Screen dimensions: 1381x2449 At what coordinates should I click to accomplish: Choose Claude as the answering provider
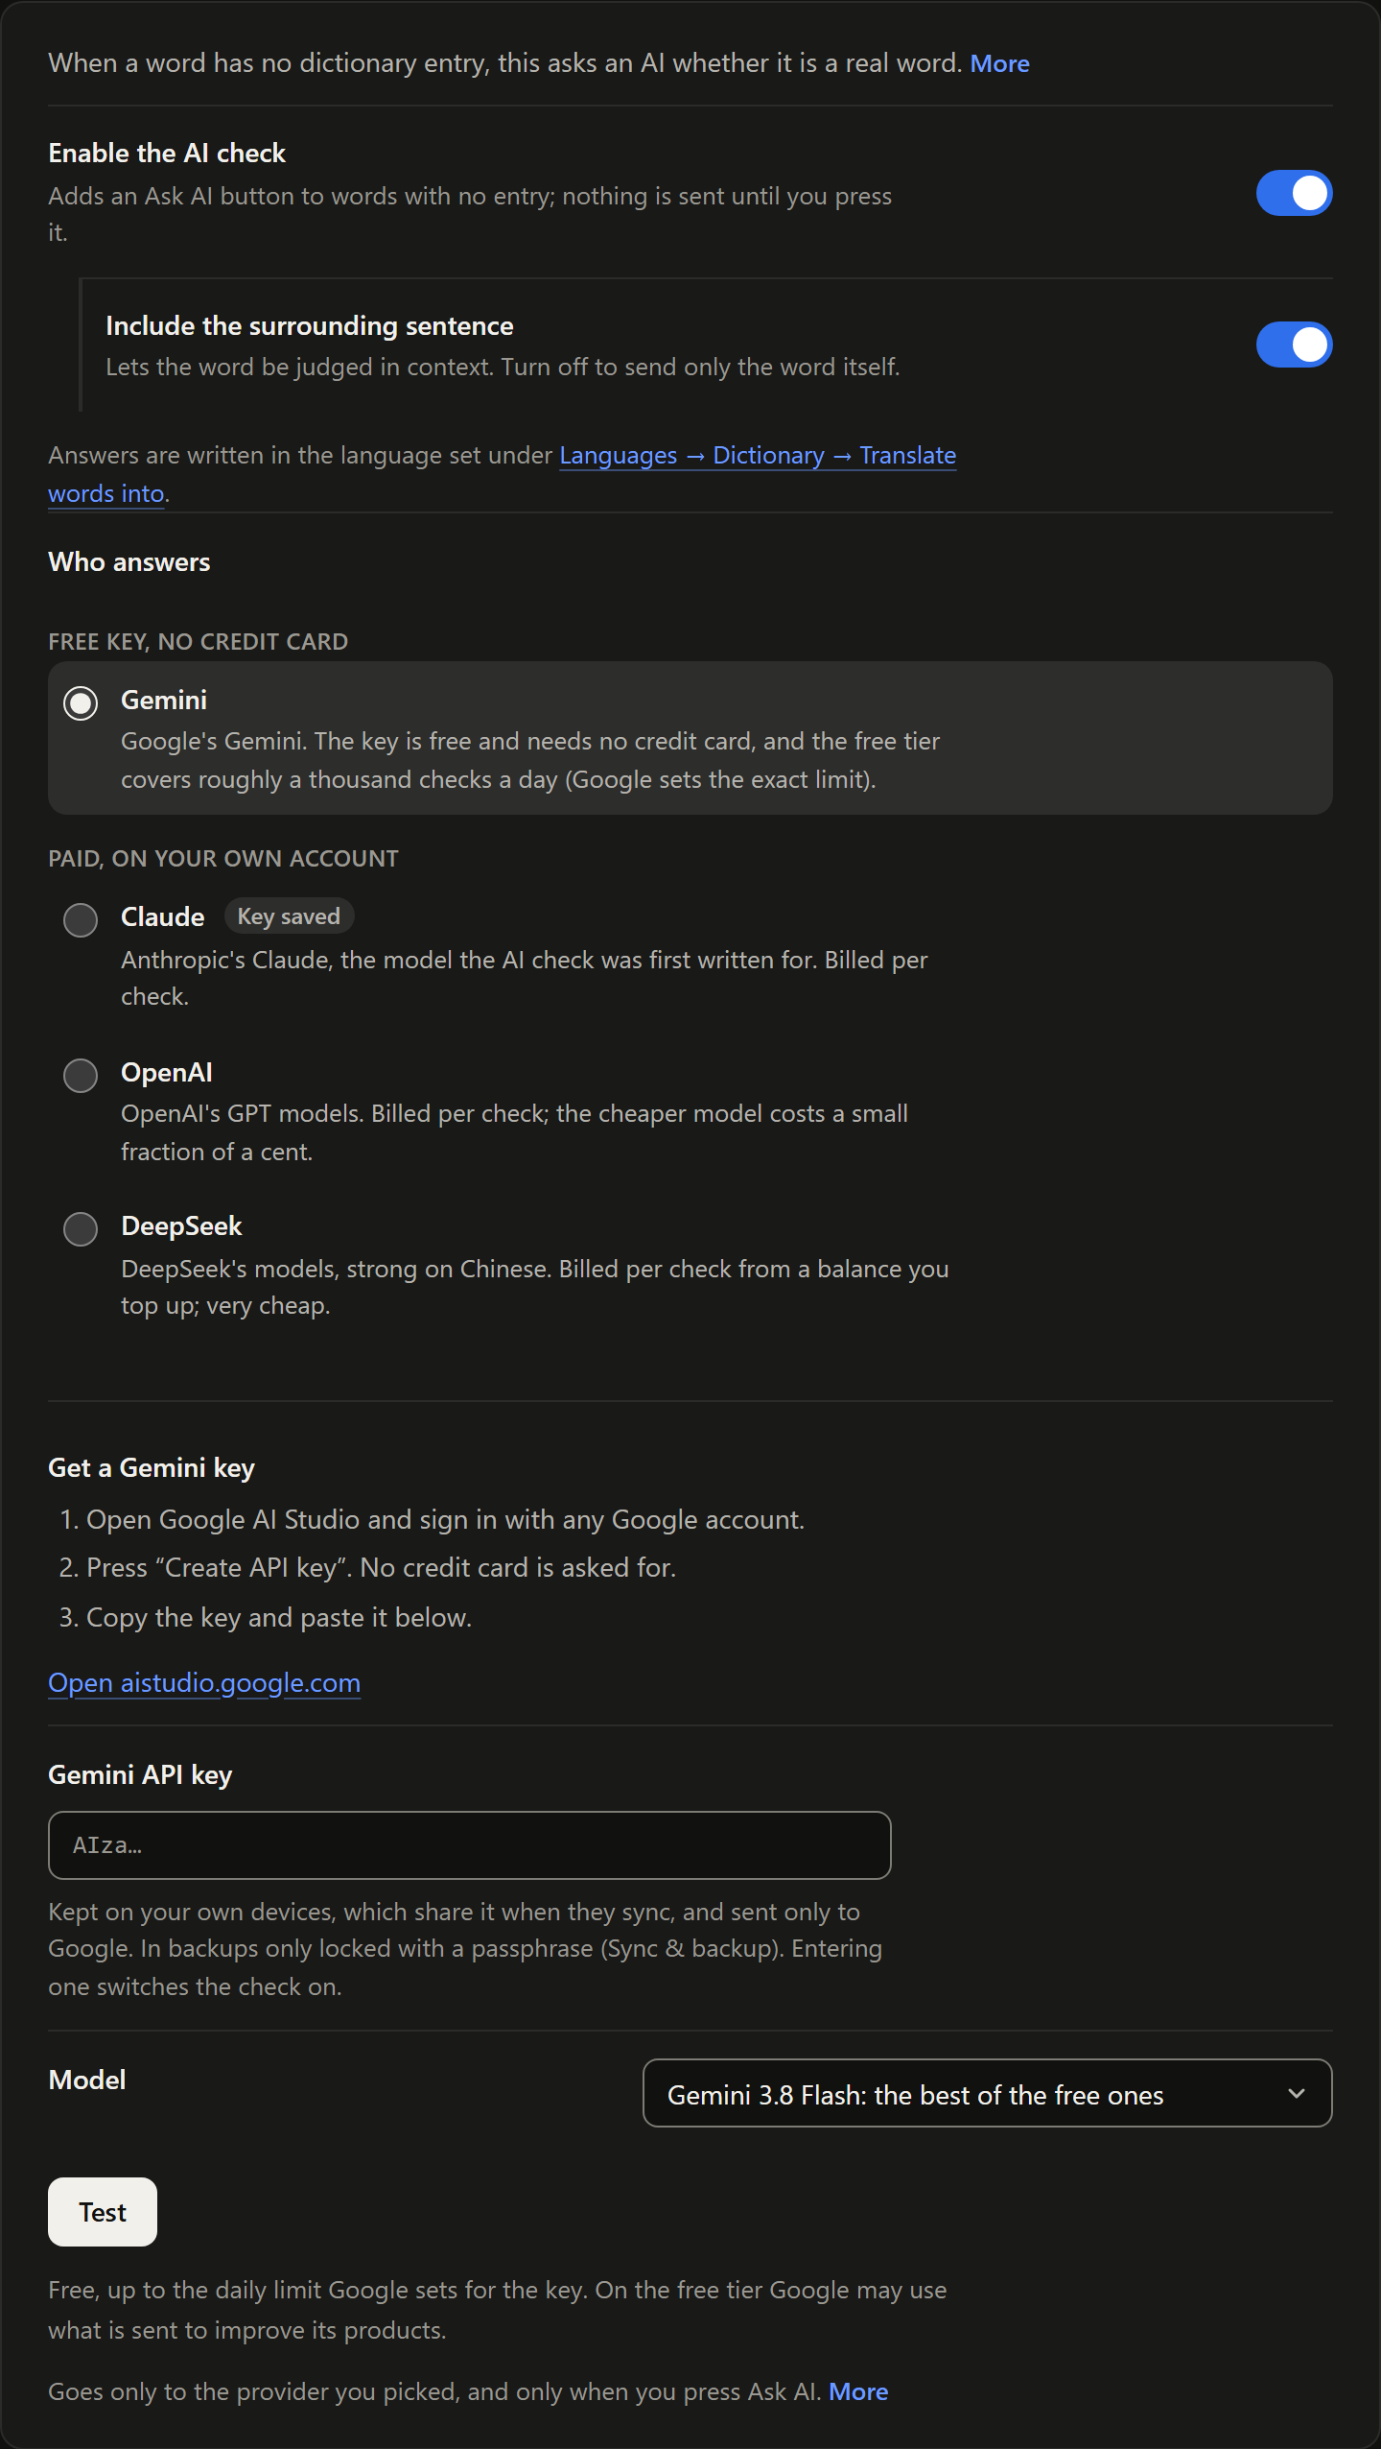click(81, 920)
